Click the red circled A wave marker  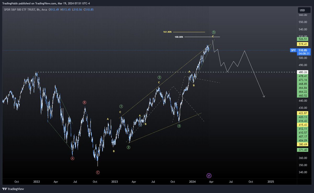click(x=72, y=158)
